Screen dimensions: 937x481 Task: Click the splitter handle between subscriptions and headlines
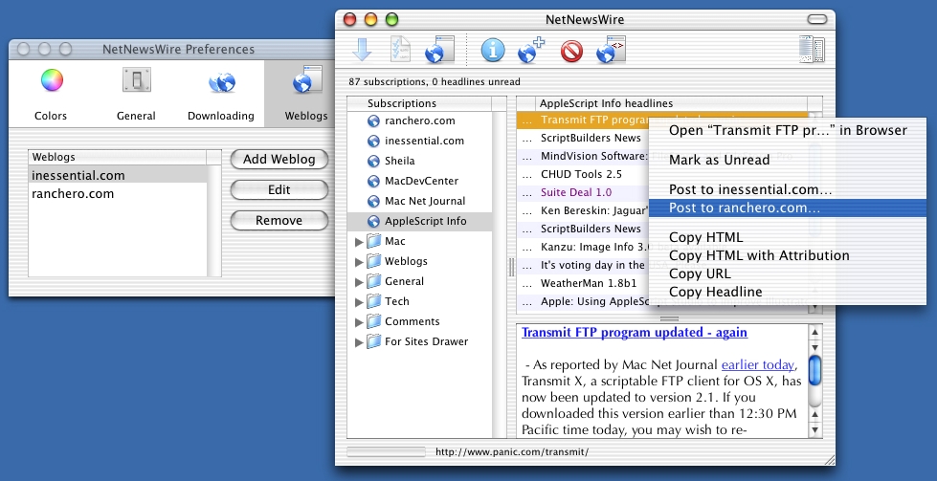(511, 267)
